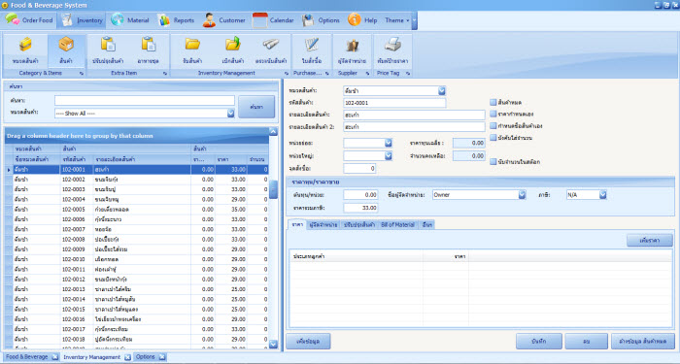Switch to the Bill of Material tab
Image resolution: width=680 pixels, height=364 pixels.
point(397,225)
